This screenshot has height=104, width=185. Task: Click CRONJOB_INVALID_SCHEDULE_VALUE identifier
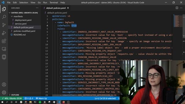(97, 57)
